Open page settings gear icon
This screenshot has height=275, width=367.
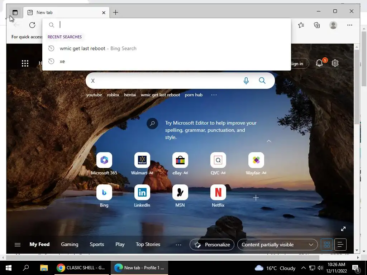click(x=335, y=63)
